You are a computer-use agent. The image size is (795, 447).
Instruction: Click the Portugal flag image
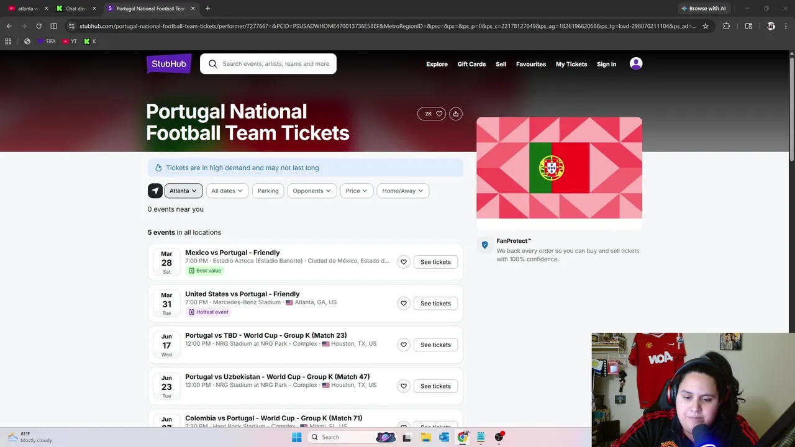pyautogui.click(x=559, y=168)
